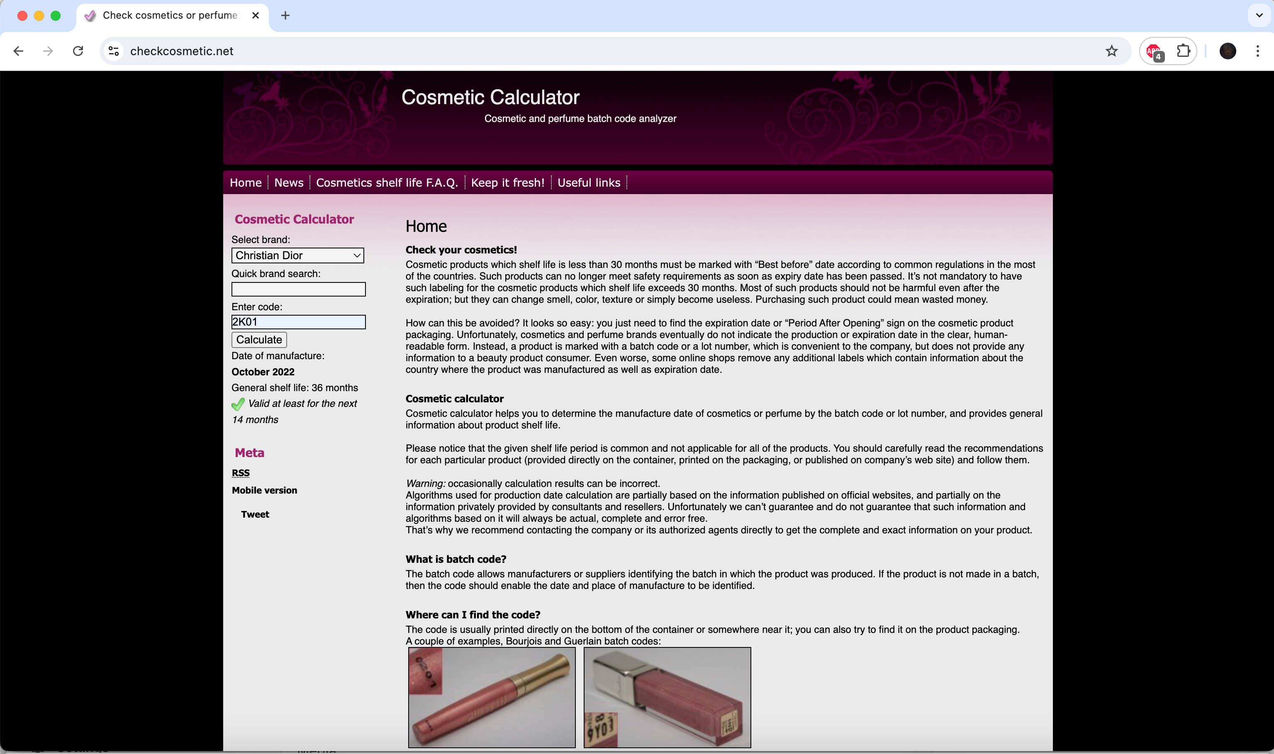Click the browser back arrow
The height and width of the screenshot is (754, 1274).
19,51
